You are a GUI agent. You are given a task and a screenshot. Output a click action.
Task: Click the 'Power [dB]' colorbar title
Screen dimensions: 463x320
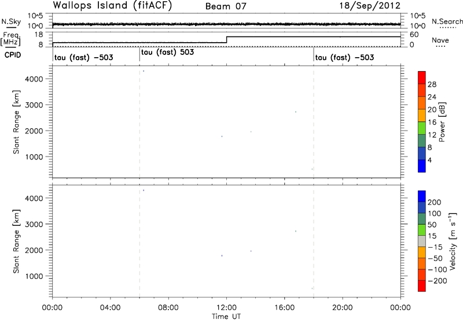pos(442,122)
